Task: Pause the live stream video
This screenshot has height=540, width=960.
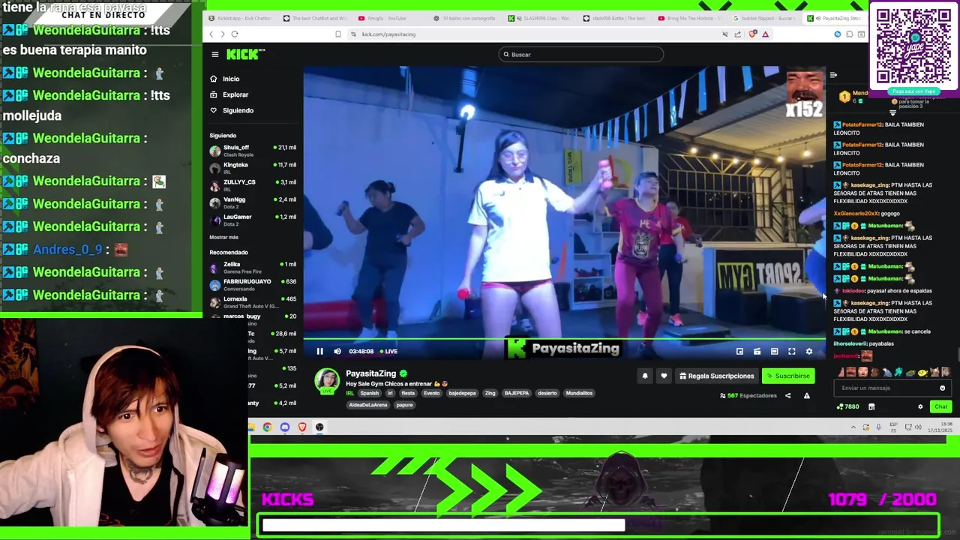Action: click(319, 351)
